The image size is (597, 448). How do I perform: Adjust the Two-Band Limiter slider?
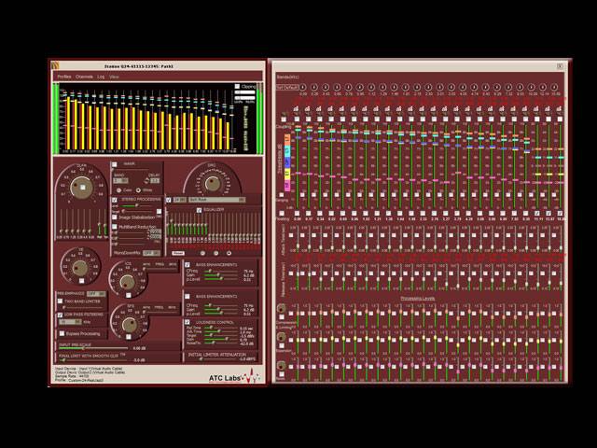coord(81,307)
